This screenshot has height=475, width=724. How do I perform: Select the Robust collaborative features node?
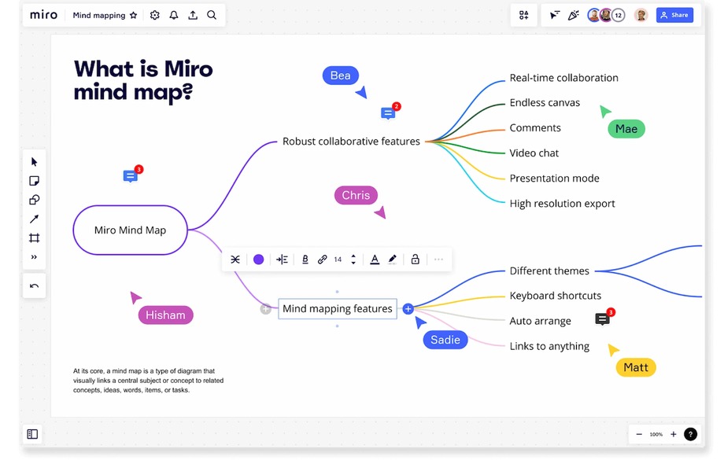point(352,142)
